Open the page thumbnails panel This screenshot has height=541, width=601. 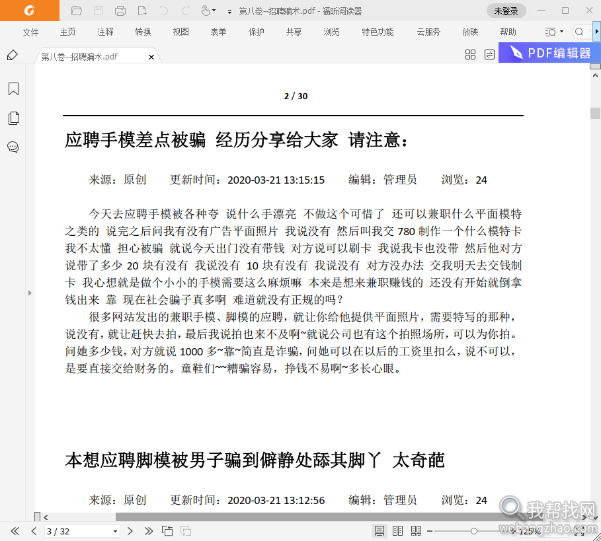coord(13,118)
